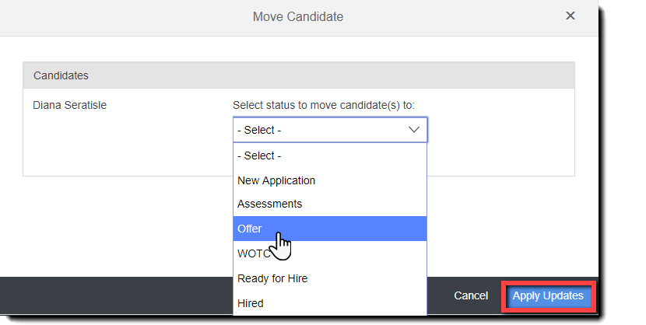Screen dimensions: 646x325
Task: Click empty area of the dialog header bar
Action: click(x=117, y=16)
